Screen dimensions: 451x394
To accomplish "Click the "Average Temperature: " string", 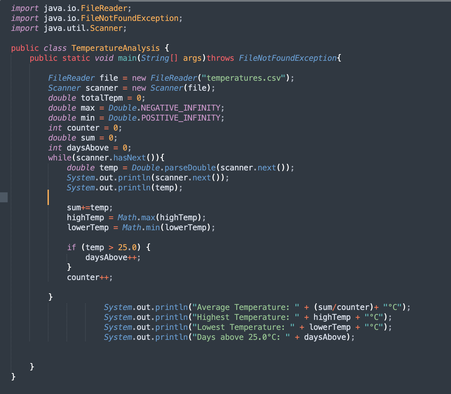I will click(246, 307).
